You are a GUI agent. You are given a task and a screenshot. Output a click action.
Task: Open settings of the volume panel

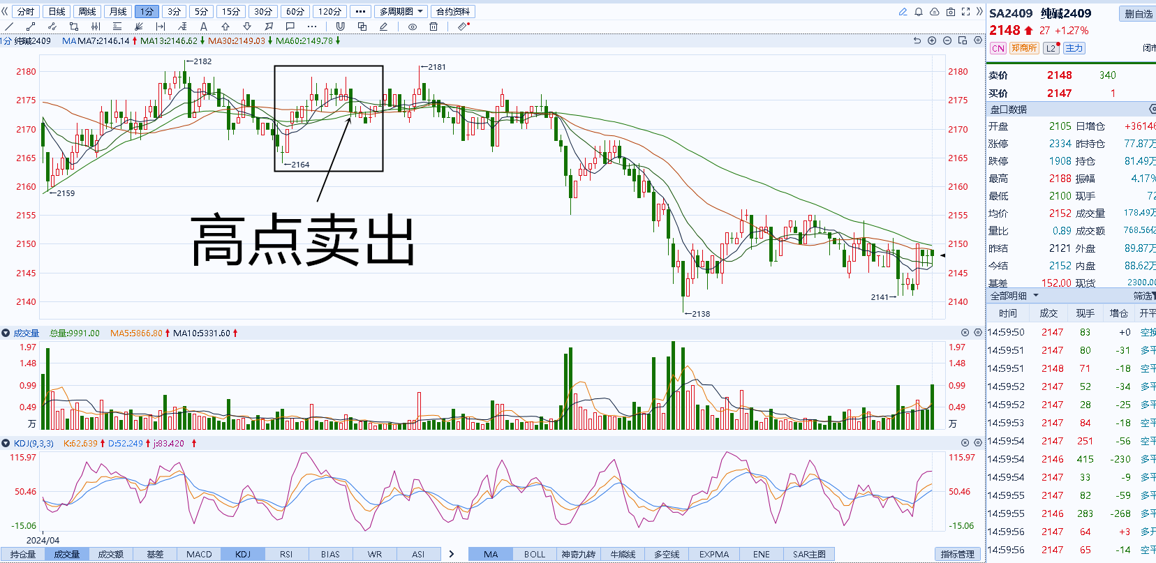click(x=978, y=333)
